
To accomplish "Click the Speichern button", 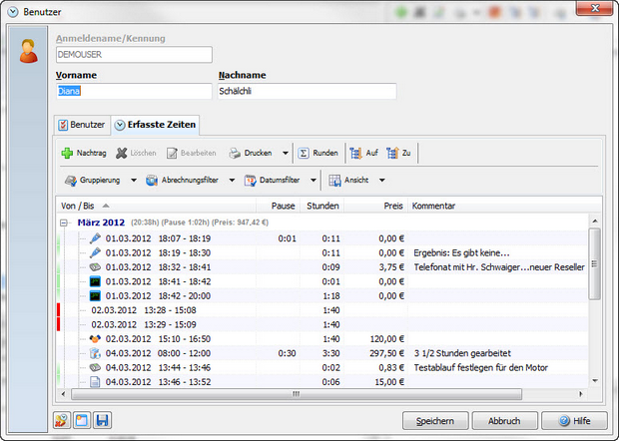I will (435, 421).
